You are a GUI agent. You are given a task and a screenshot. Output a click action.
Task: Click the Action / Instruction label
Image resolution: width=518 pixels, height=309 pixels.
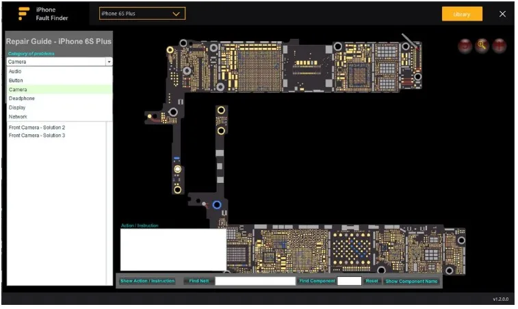coord(140,225)
